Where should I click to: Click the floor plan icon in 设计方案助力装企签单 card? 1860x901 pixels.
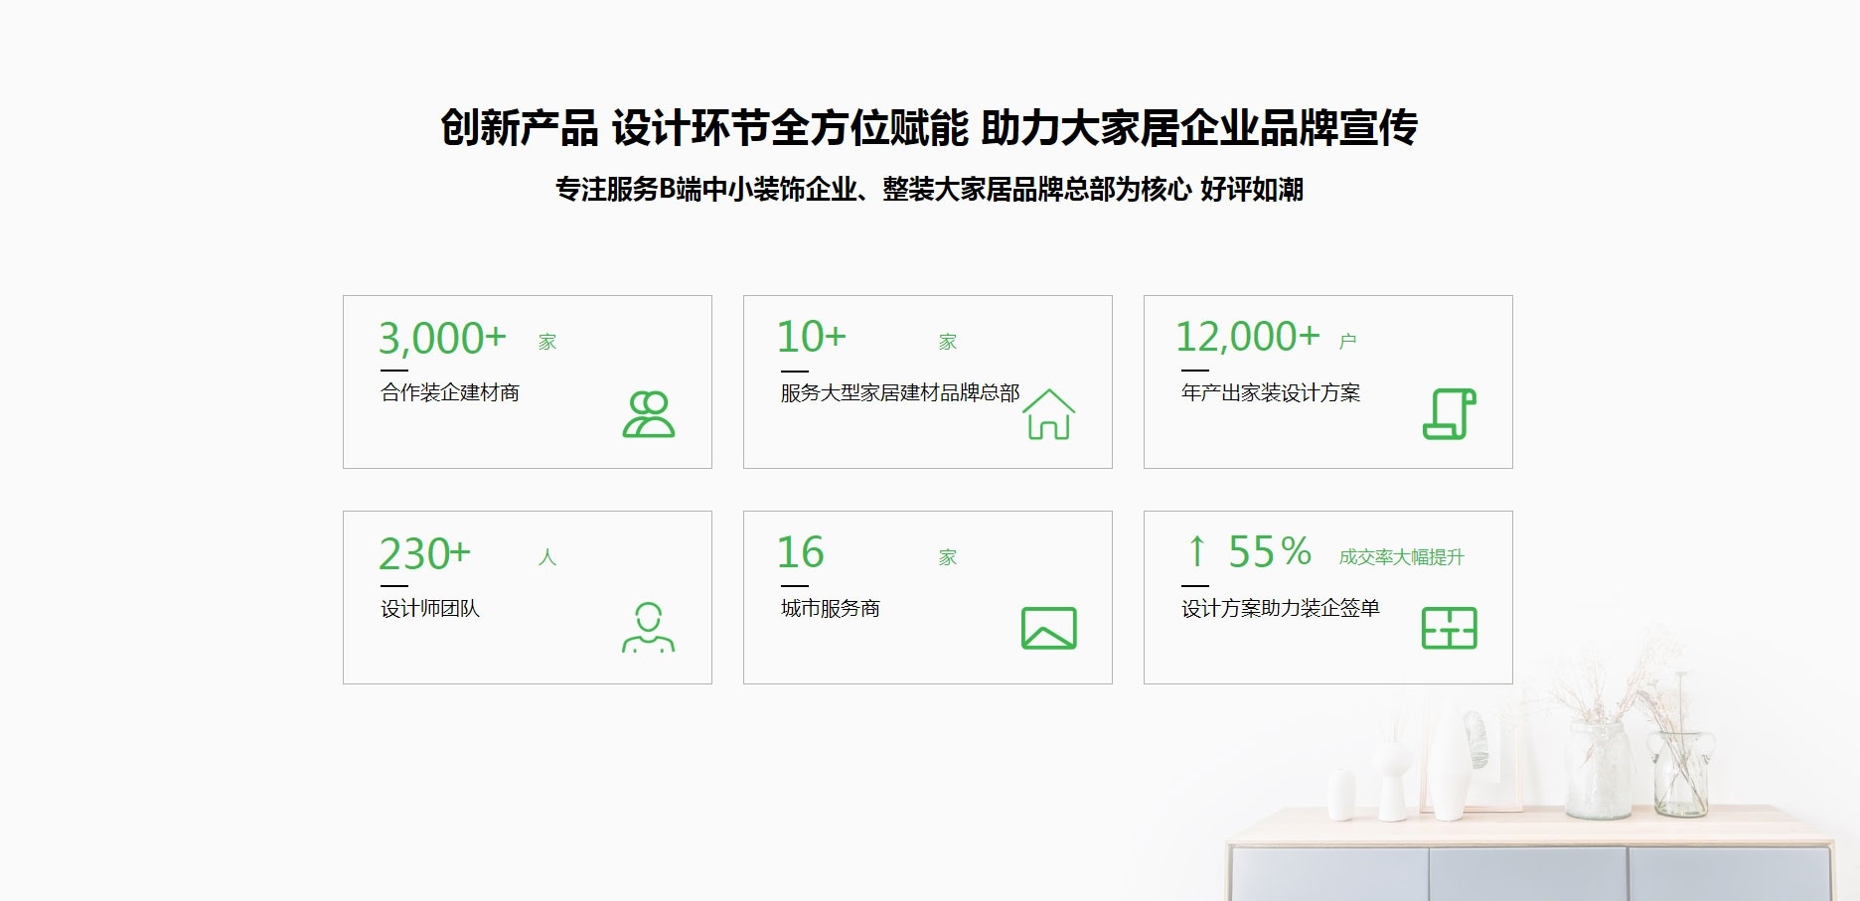pyautogui.click(x=1450, y=628)
